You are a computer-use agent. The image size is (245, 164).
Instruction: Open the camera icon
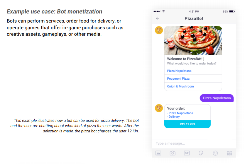[x=173, y=153]
